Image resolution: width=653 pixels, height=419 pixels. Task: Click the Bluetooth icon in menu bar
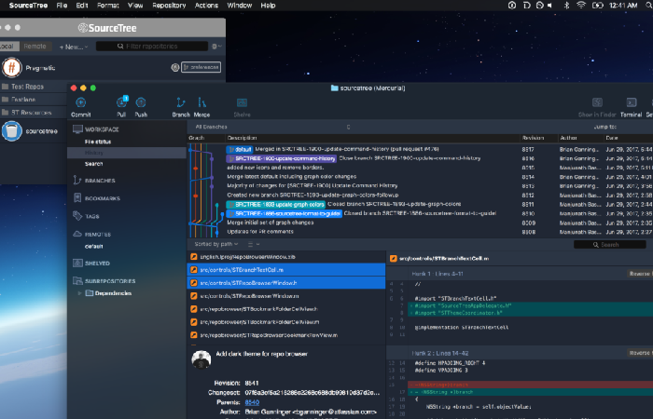(x=566, y=5)
